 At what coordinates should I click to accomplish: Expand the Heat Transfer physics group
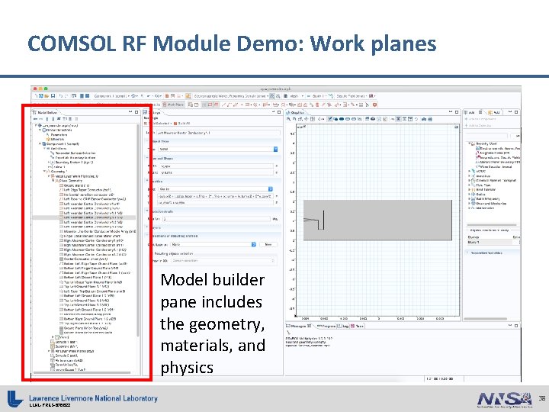(x=469, y=189)
